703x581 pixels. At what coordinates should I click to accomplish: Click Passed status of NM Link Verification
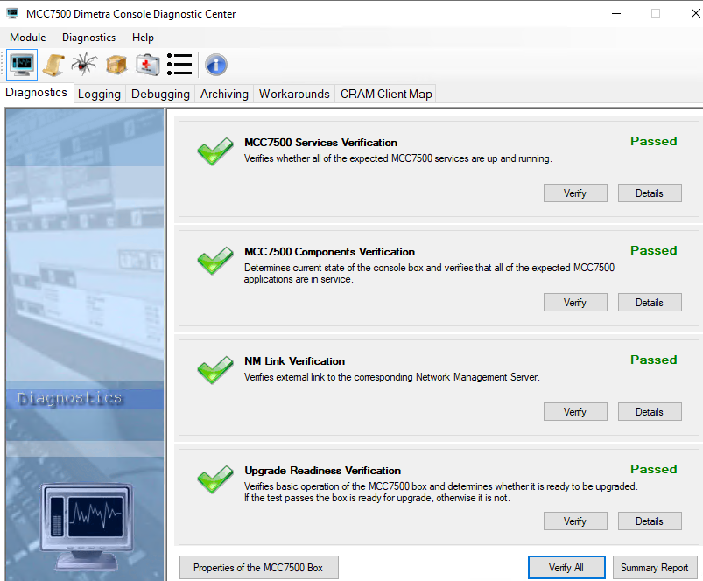point(654,360)
